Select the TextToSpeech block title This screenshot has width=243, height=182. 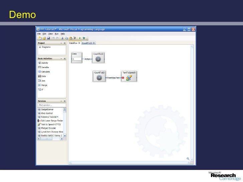click(129, 72)
